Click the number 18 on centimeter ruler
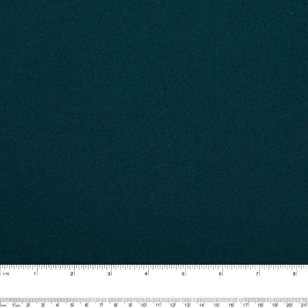 click(260, 305)
